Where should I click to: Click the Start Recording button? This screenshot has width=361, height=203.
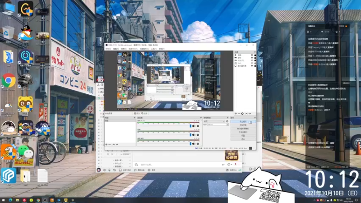[243, 125]
